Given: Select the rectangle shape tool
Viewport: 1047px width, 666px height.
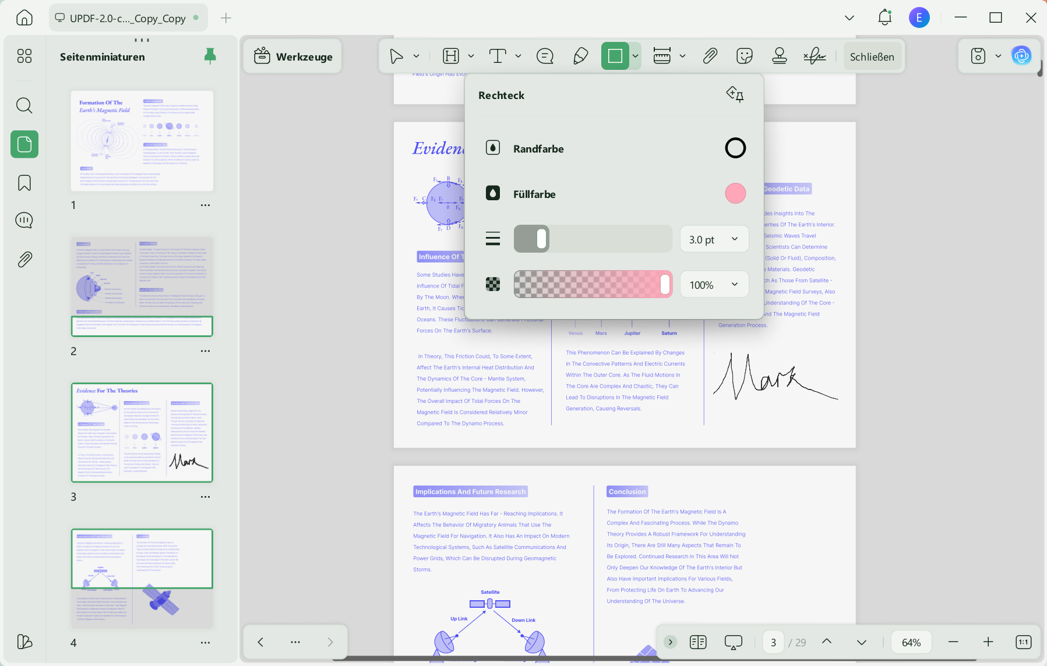Looking at the screenshot, I should point(615,56).
